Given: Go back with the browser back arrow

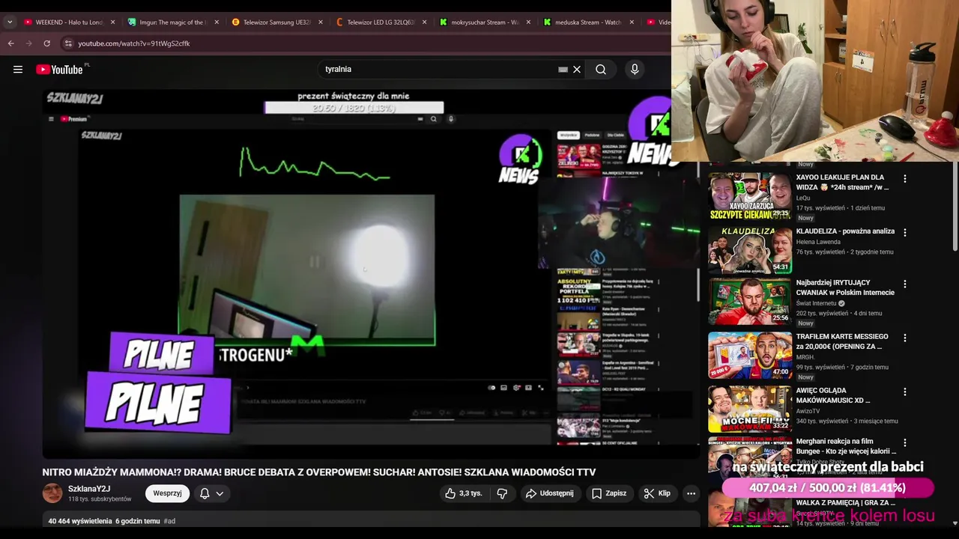Looking at the screenshot, I should click(11, 43).
